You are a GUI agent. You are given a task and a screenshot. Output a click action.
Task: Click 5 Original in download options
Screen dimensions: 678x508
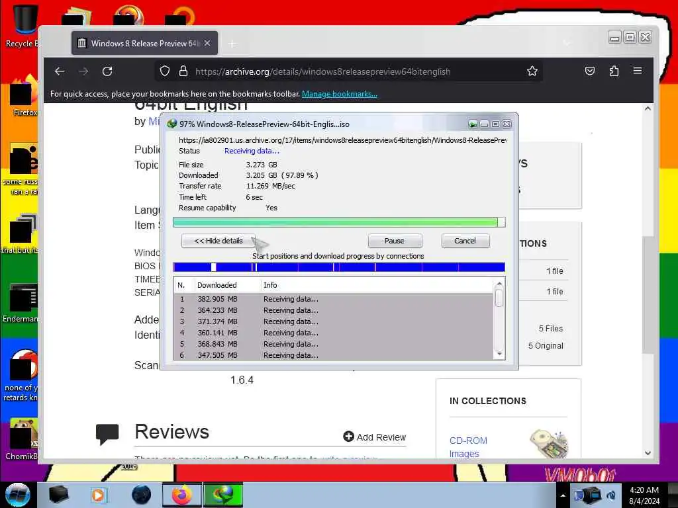coord(546,345)
